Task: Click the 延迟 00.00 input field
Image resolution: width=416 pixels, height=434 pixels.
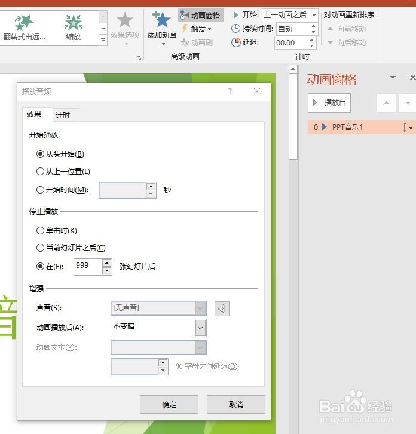Action: pos(291,43)
